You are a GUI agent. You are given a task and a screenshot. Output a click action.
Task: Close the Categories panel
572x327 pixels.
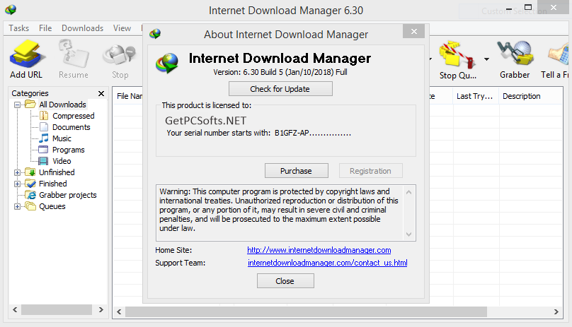point(101,94)
